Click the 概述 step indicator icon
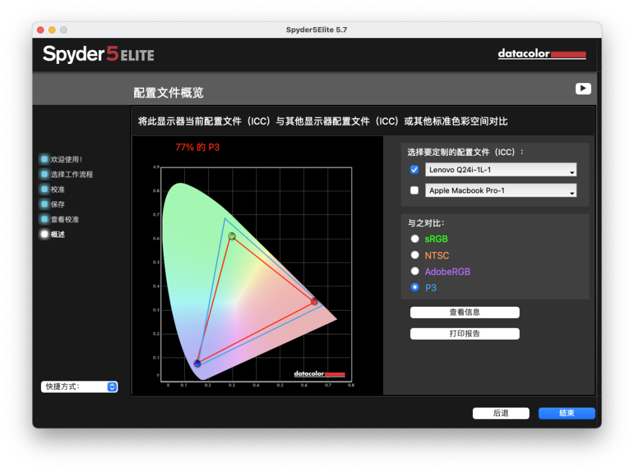The height and width of the screenshot is (471, 634). click(x=44, y=234)
